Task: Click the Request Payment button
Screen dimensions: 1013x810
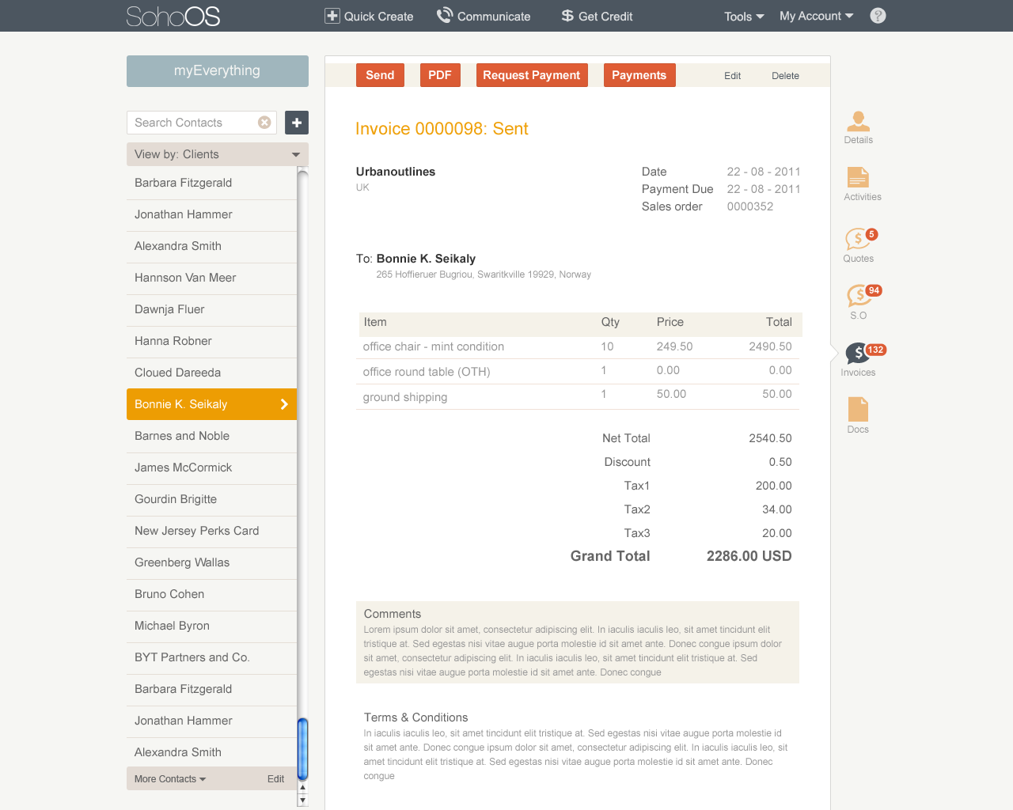Action: pyautogui.click(x=532, y=75)
